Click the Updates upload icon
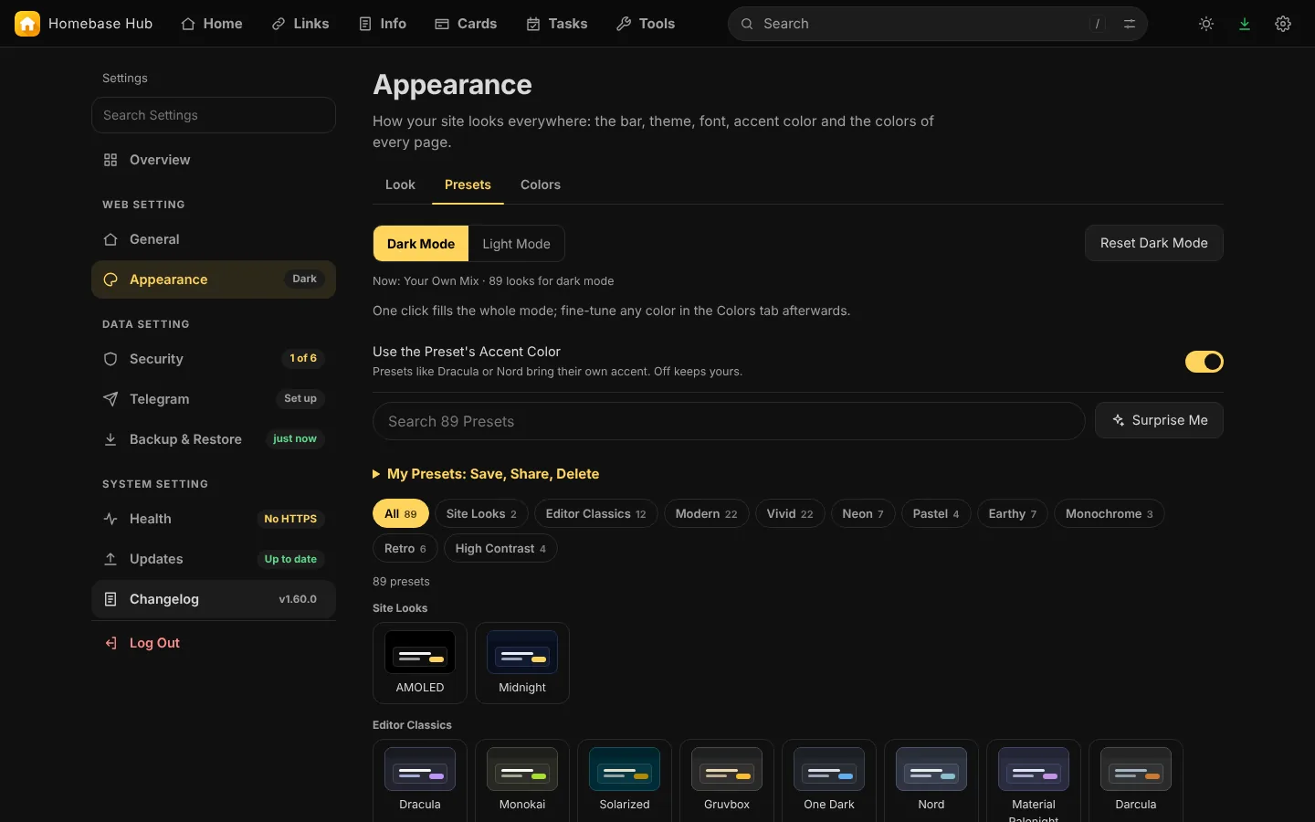1315x822 pixels. (110, 559)
